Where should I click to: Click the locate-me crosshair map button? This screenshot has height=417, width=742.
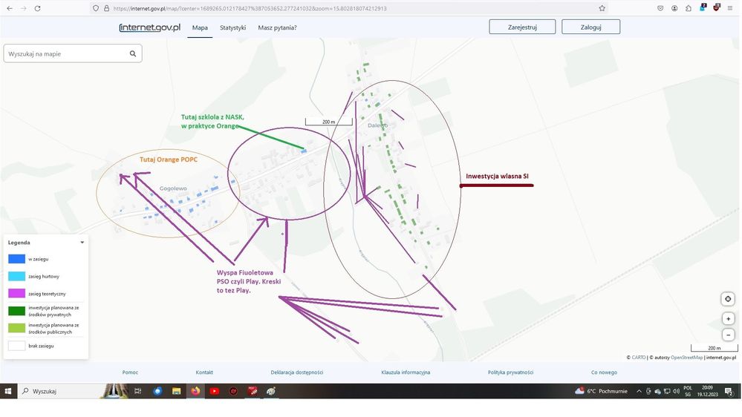coord(728,299)
